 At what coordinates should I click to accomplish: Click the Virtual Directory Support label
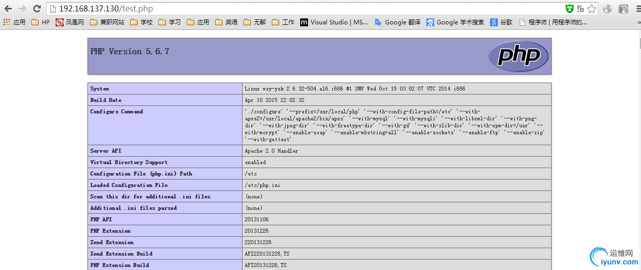pos(129,162)
